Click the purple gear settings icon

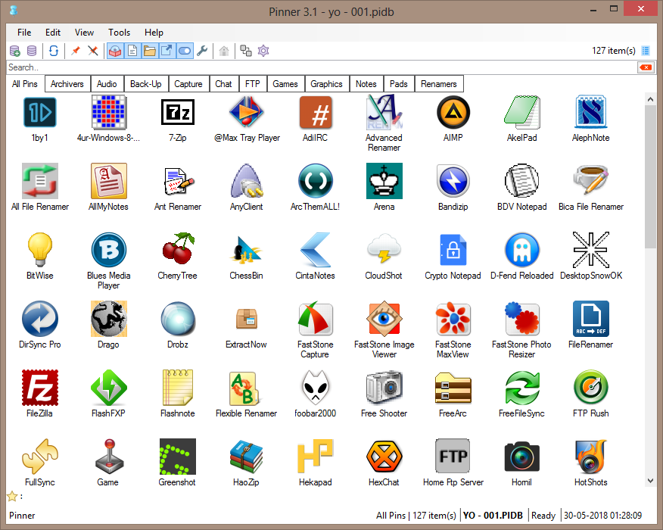tap(263, 51)
